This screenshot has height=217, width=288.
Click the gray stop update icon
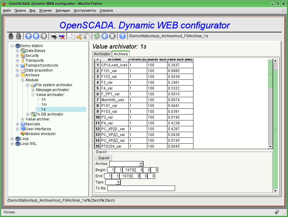[x=112, y=36]
